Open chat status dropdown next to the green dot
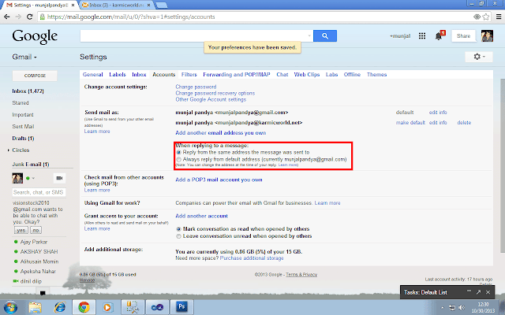Screen dimensions: 505x315 point(33,178)
